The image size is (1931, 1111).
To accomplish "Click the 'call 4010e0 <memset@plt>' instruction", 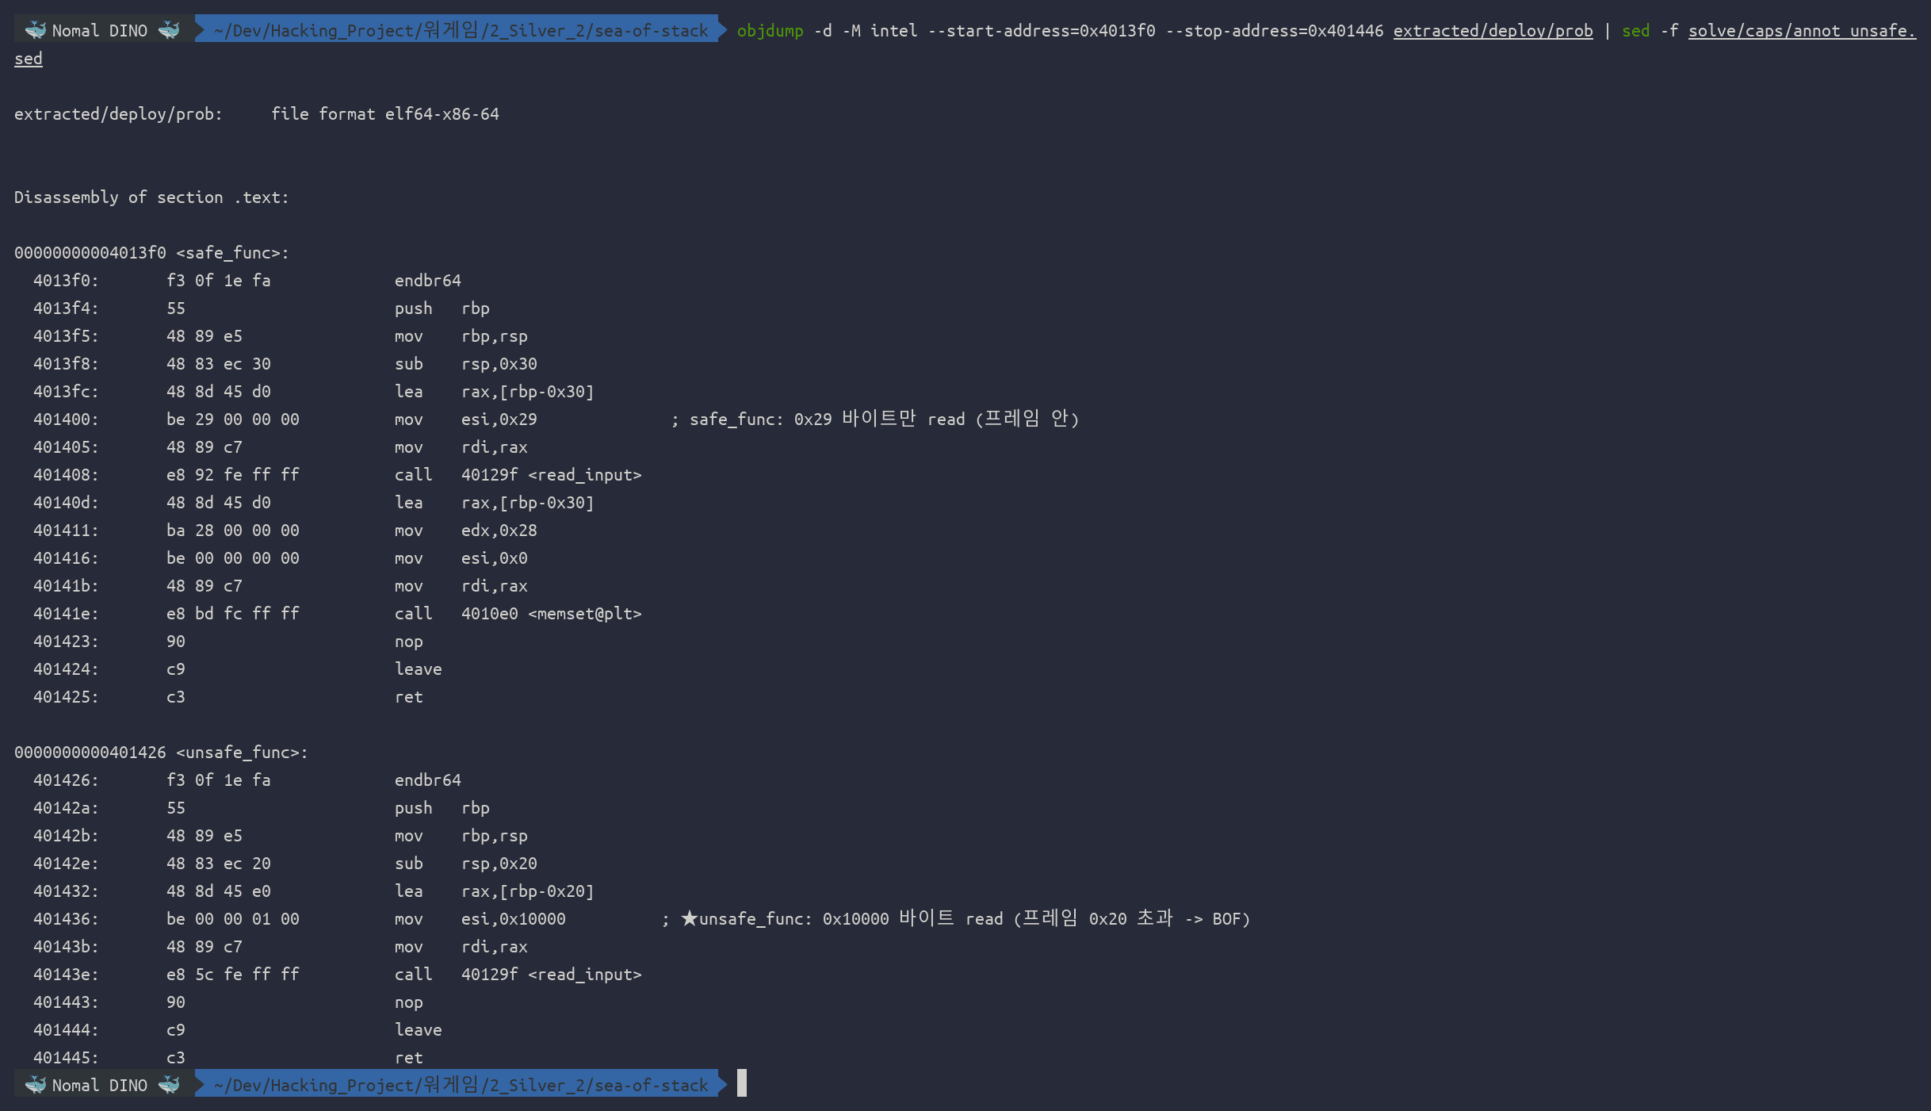I will point(518,614).
